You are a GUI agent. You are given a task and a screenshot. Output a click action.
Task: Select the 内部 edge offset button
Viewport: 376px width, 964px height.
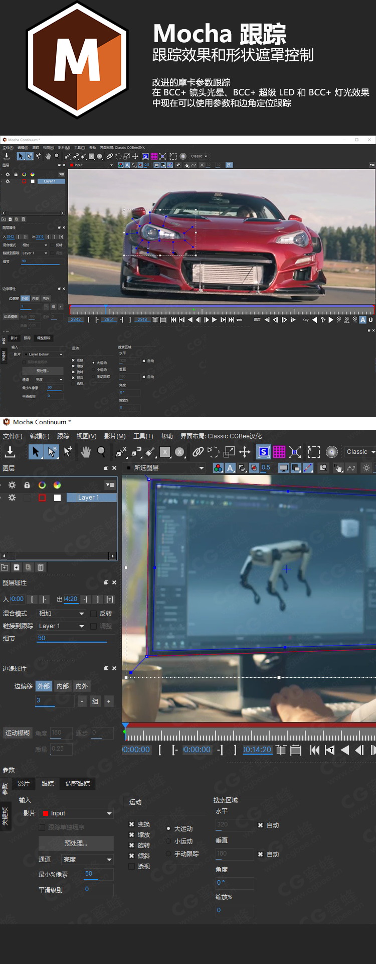click(x=63, y=686)
